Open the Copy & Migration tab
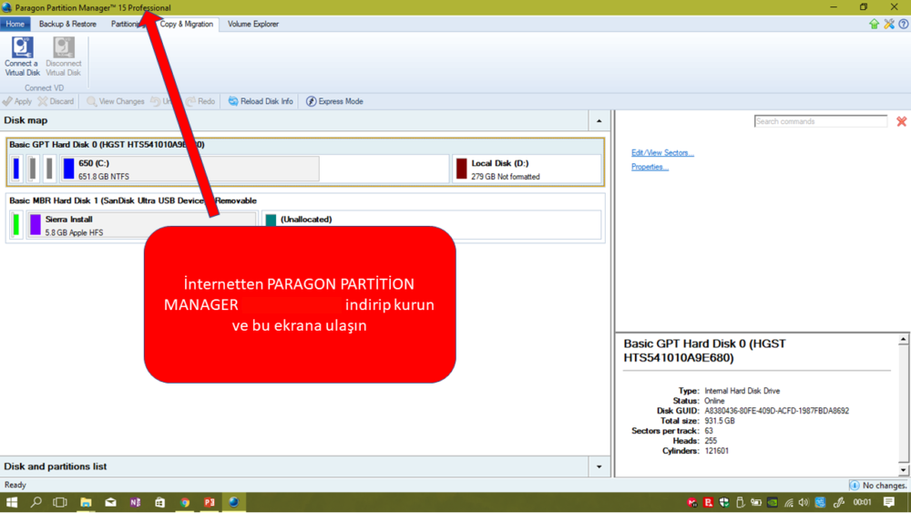911x513 pixels. pyautogui.click(x=187, y=24)
